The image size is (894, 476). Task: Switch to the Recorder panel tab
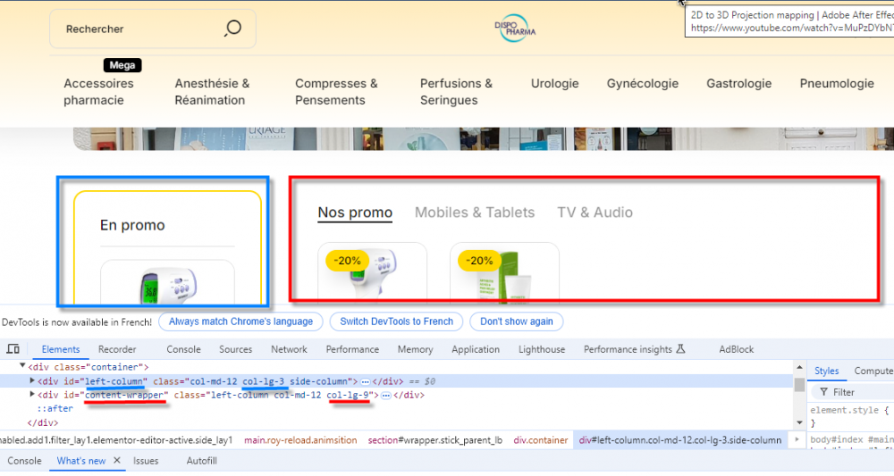click(x=117, y=349)
